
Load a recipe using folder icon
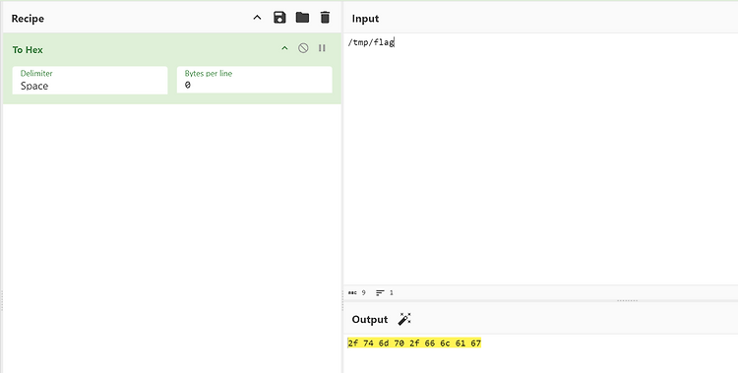(x=302, y=18)
